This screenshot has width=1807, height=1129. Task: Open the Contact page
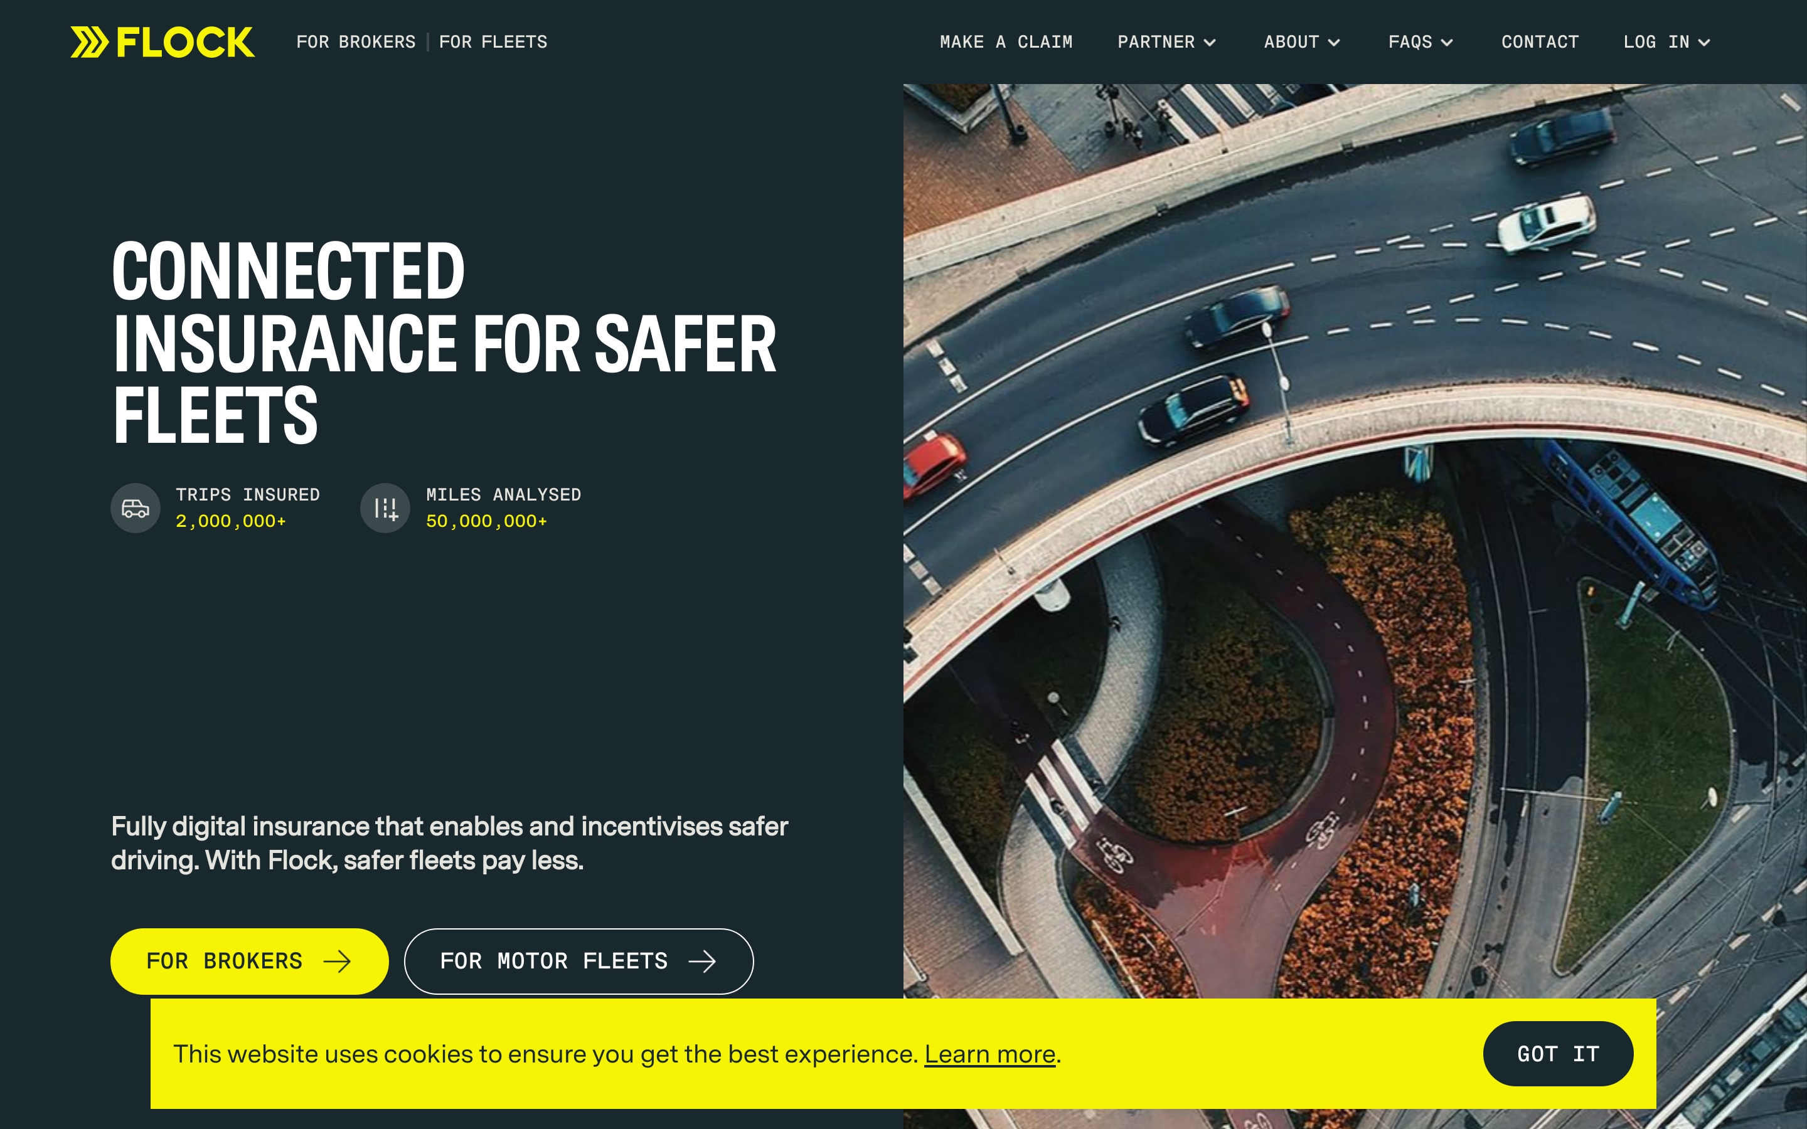(x=1540, y=42)
